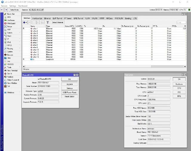Image resolution: width=191 pixels, height=151 pixels.
Task: Open the Session menu
Action: [x=4, y=6]
